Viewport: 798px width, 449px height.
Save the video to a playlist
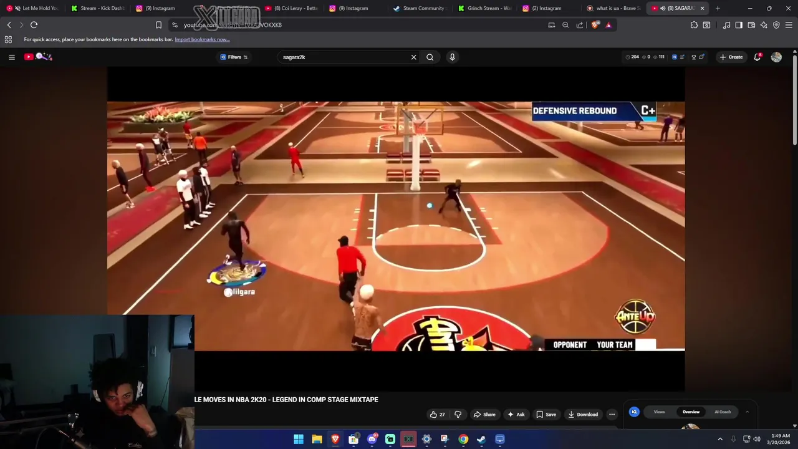(546, 414)
